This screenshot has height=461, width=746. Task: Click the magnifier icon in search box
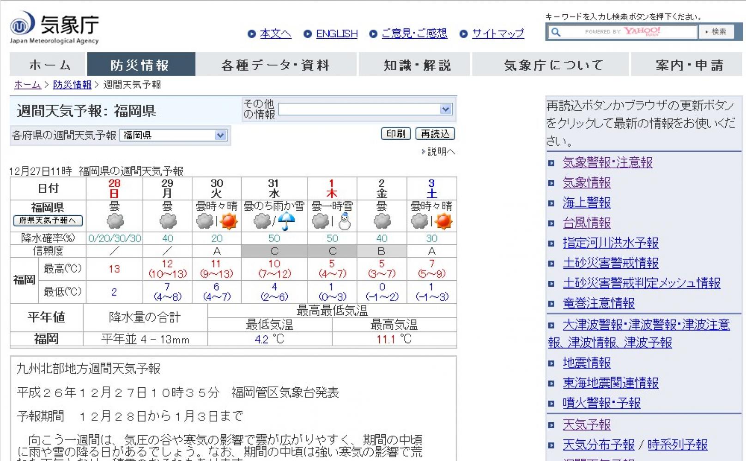[556, 32]
